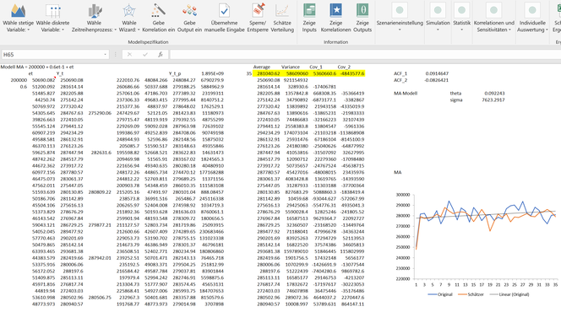
Task: Click the Szenarieneinstellung icon
Action: (x=400, y=10)
